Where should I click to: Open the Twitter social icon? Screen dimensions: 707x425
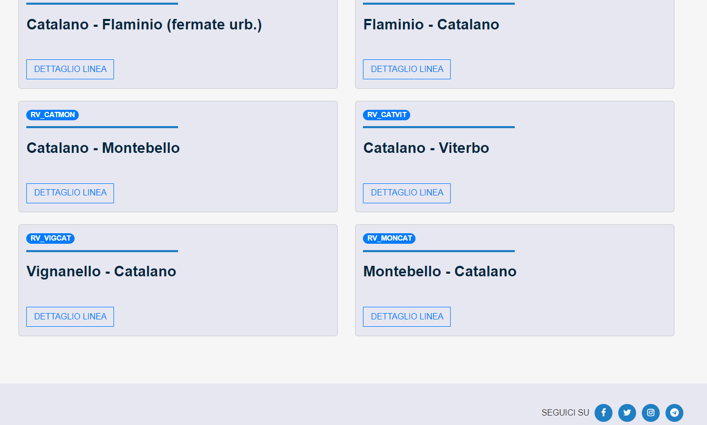point(627,413)
